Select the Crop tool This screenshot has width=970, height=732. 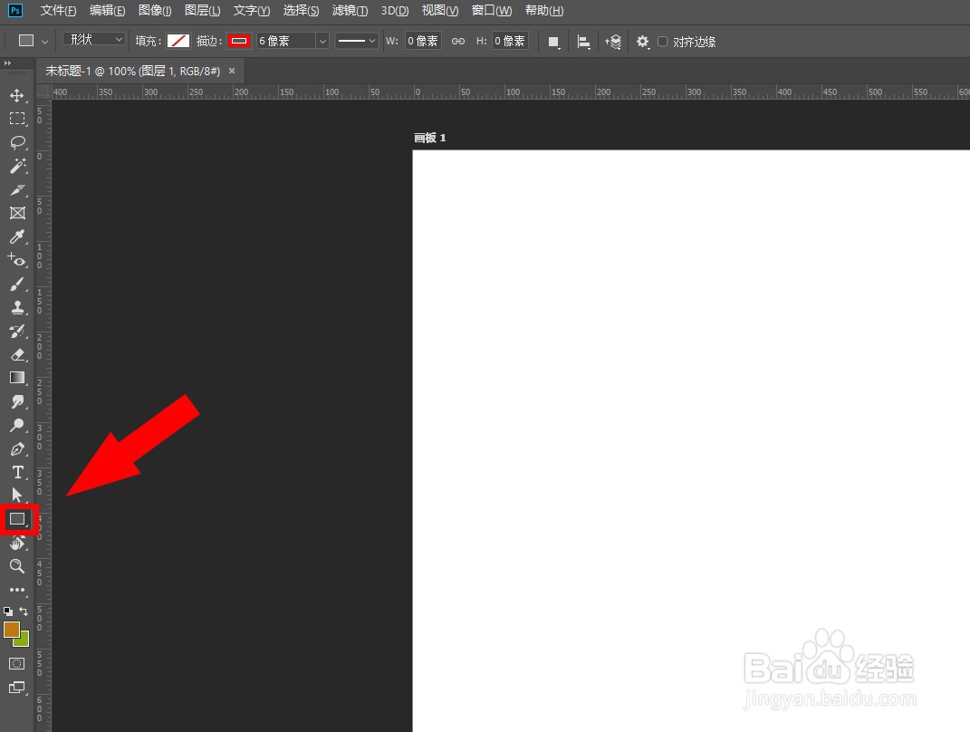16,189
